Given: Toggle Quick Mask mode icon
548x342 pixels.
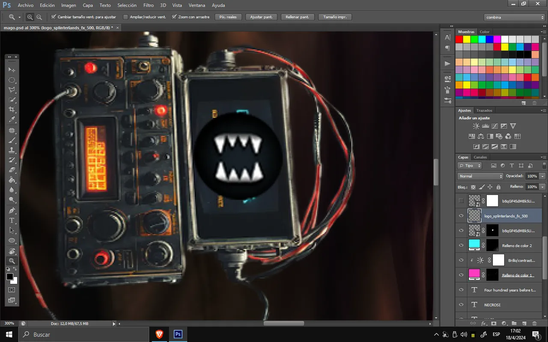Looking at the screenshot, I should [x=12, y=290].
